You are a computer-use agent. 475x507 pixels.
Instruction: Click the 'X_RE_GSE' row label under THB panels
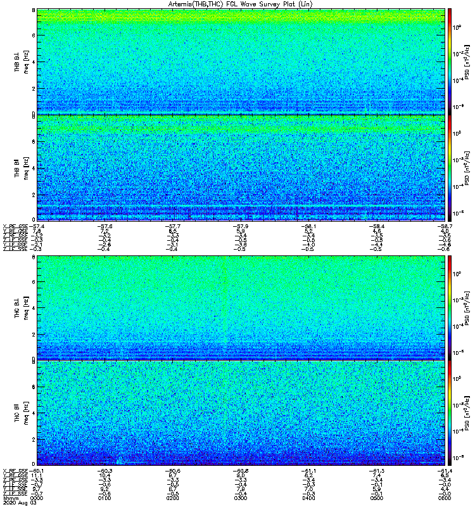click(15, 226)
